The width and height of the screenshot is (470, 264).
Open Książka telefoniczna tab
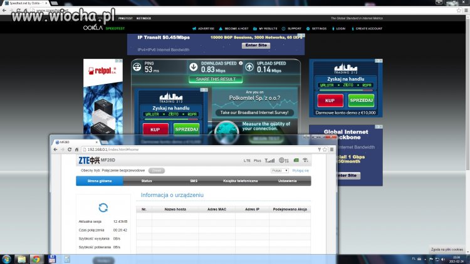click(x=241, y=181)
